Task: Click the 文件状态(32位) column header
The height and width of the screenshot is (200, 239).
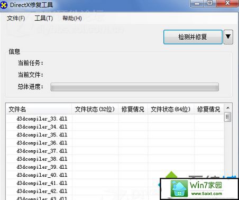Action: click(95, 110)
